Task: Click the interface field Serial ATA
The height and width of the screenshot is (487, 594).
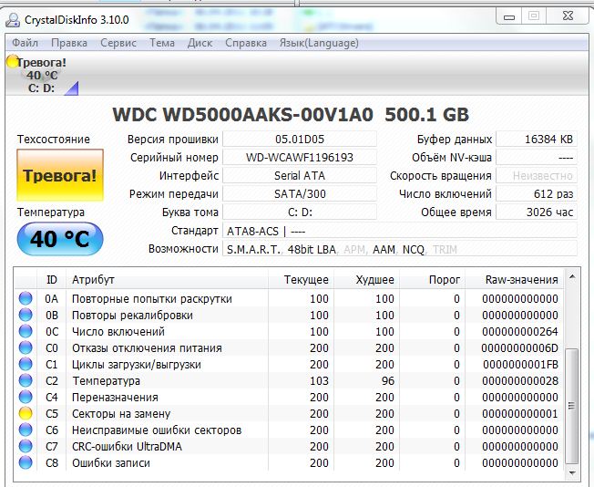Action: 300,175
